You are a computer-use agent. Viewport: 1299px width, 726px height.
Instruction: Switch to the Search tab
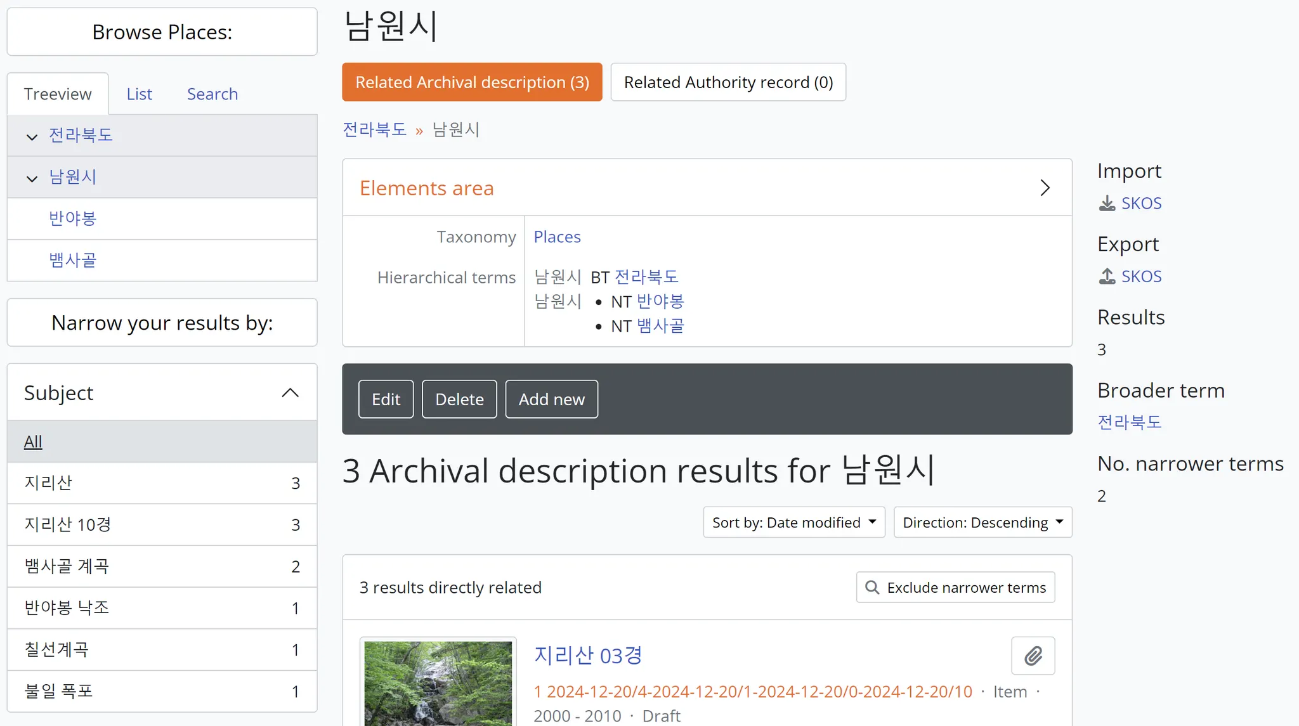pyautogui.click(x=212, y=94)
